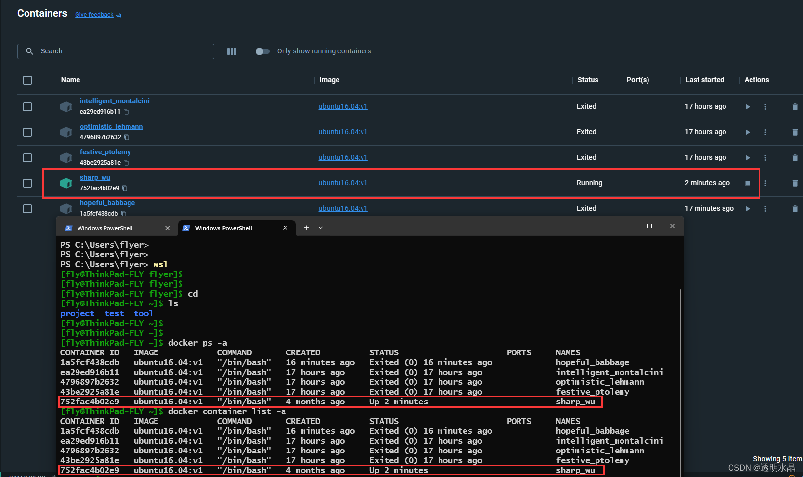Screen dimensions: 803x477
Task: Select the sharp_wu row checkbox
Action: (x=27, y=183)
